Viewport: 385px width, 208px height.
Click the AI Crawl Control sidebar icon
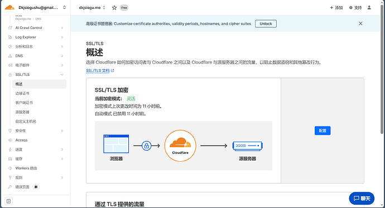[10, 28]
